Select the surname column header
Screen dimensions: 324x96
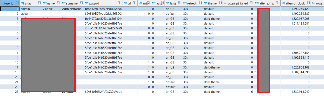coord(72,3)
